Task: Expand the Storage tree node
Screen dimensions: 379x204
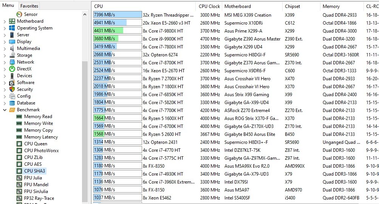Action: 5,55
